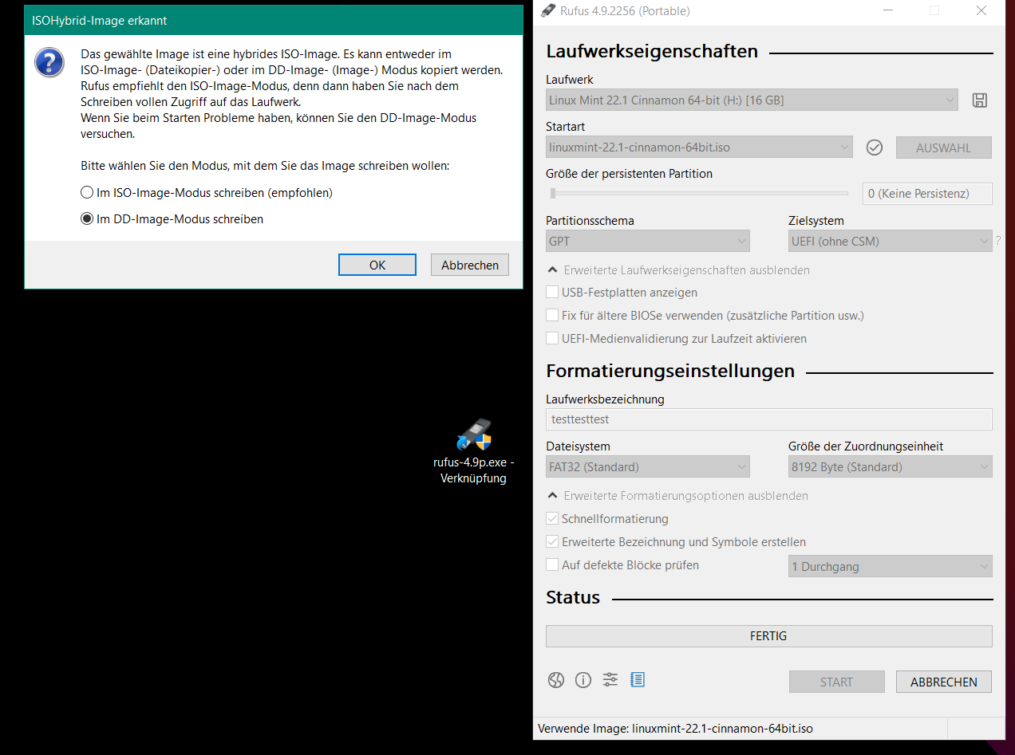
Task: Click the checksum checkmark icon next to Startart
Action: pyautogui.click(x=875, y=147)
